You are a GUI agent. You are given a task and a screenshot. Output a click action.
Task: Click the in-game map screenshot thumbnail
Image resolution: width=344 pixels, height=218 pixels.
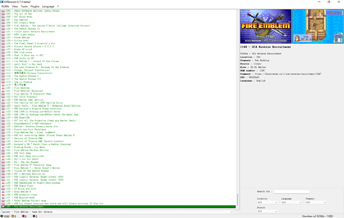318,26
